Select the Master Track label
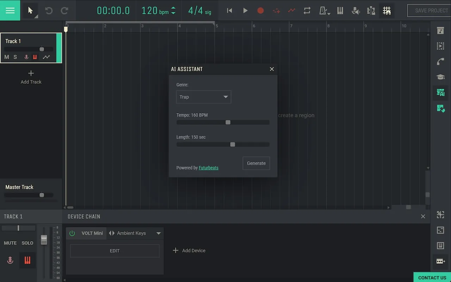The image size is (451, 282). pos(19,187)
